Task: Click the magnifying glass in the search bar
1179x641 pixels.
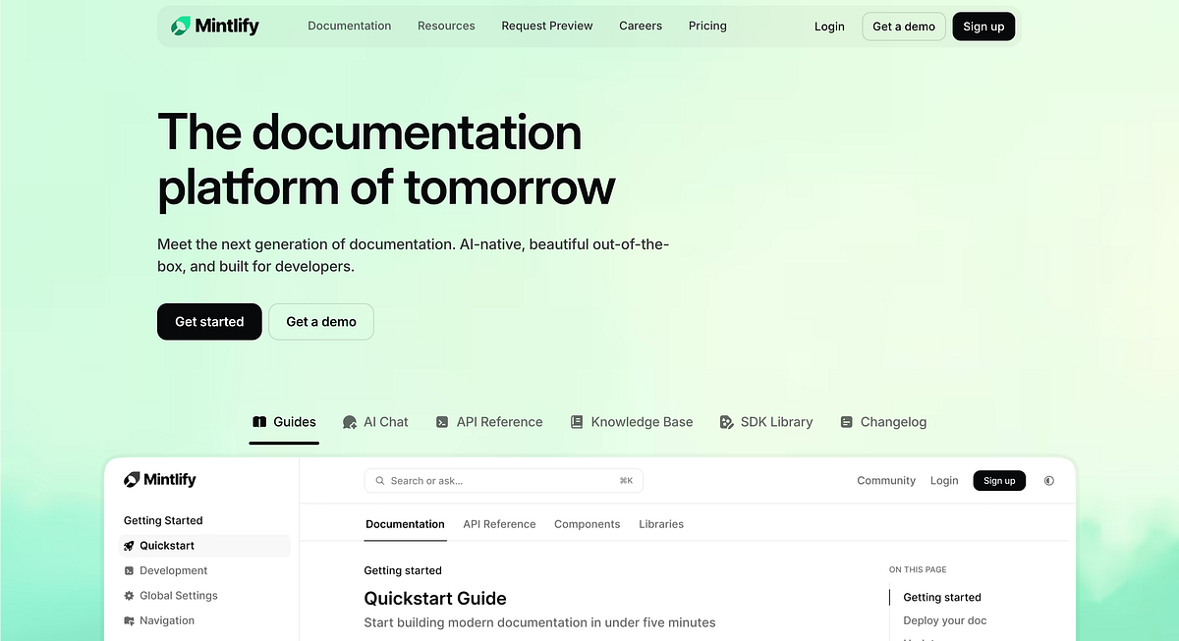Action: tap(380, 480)
